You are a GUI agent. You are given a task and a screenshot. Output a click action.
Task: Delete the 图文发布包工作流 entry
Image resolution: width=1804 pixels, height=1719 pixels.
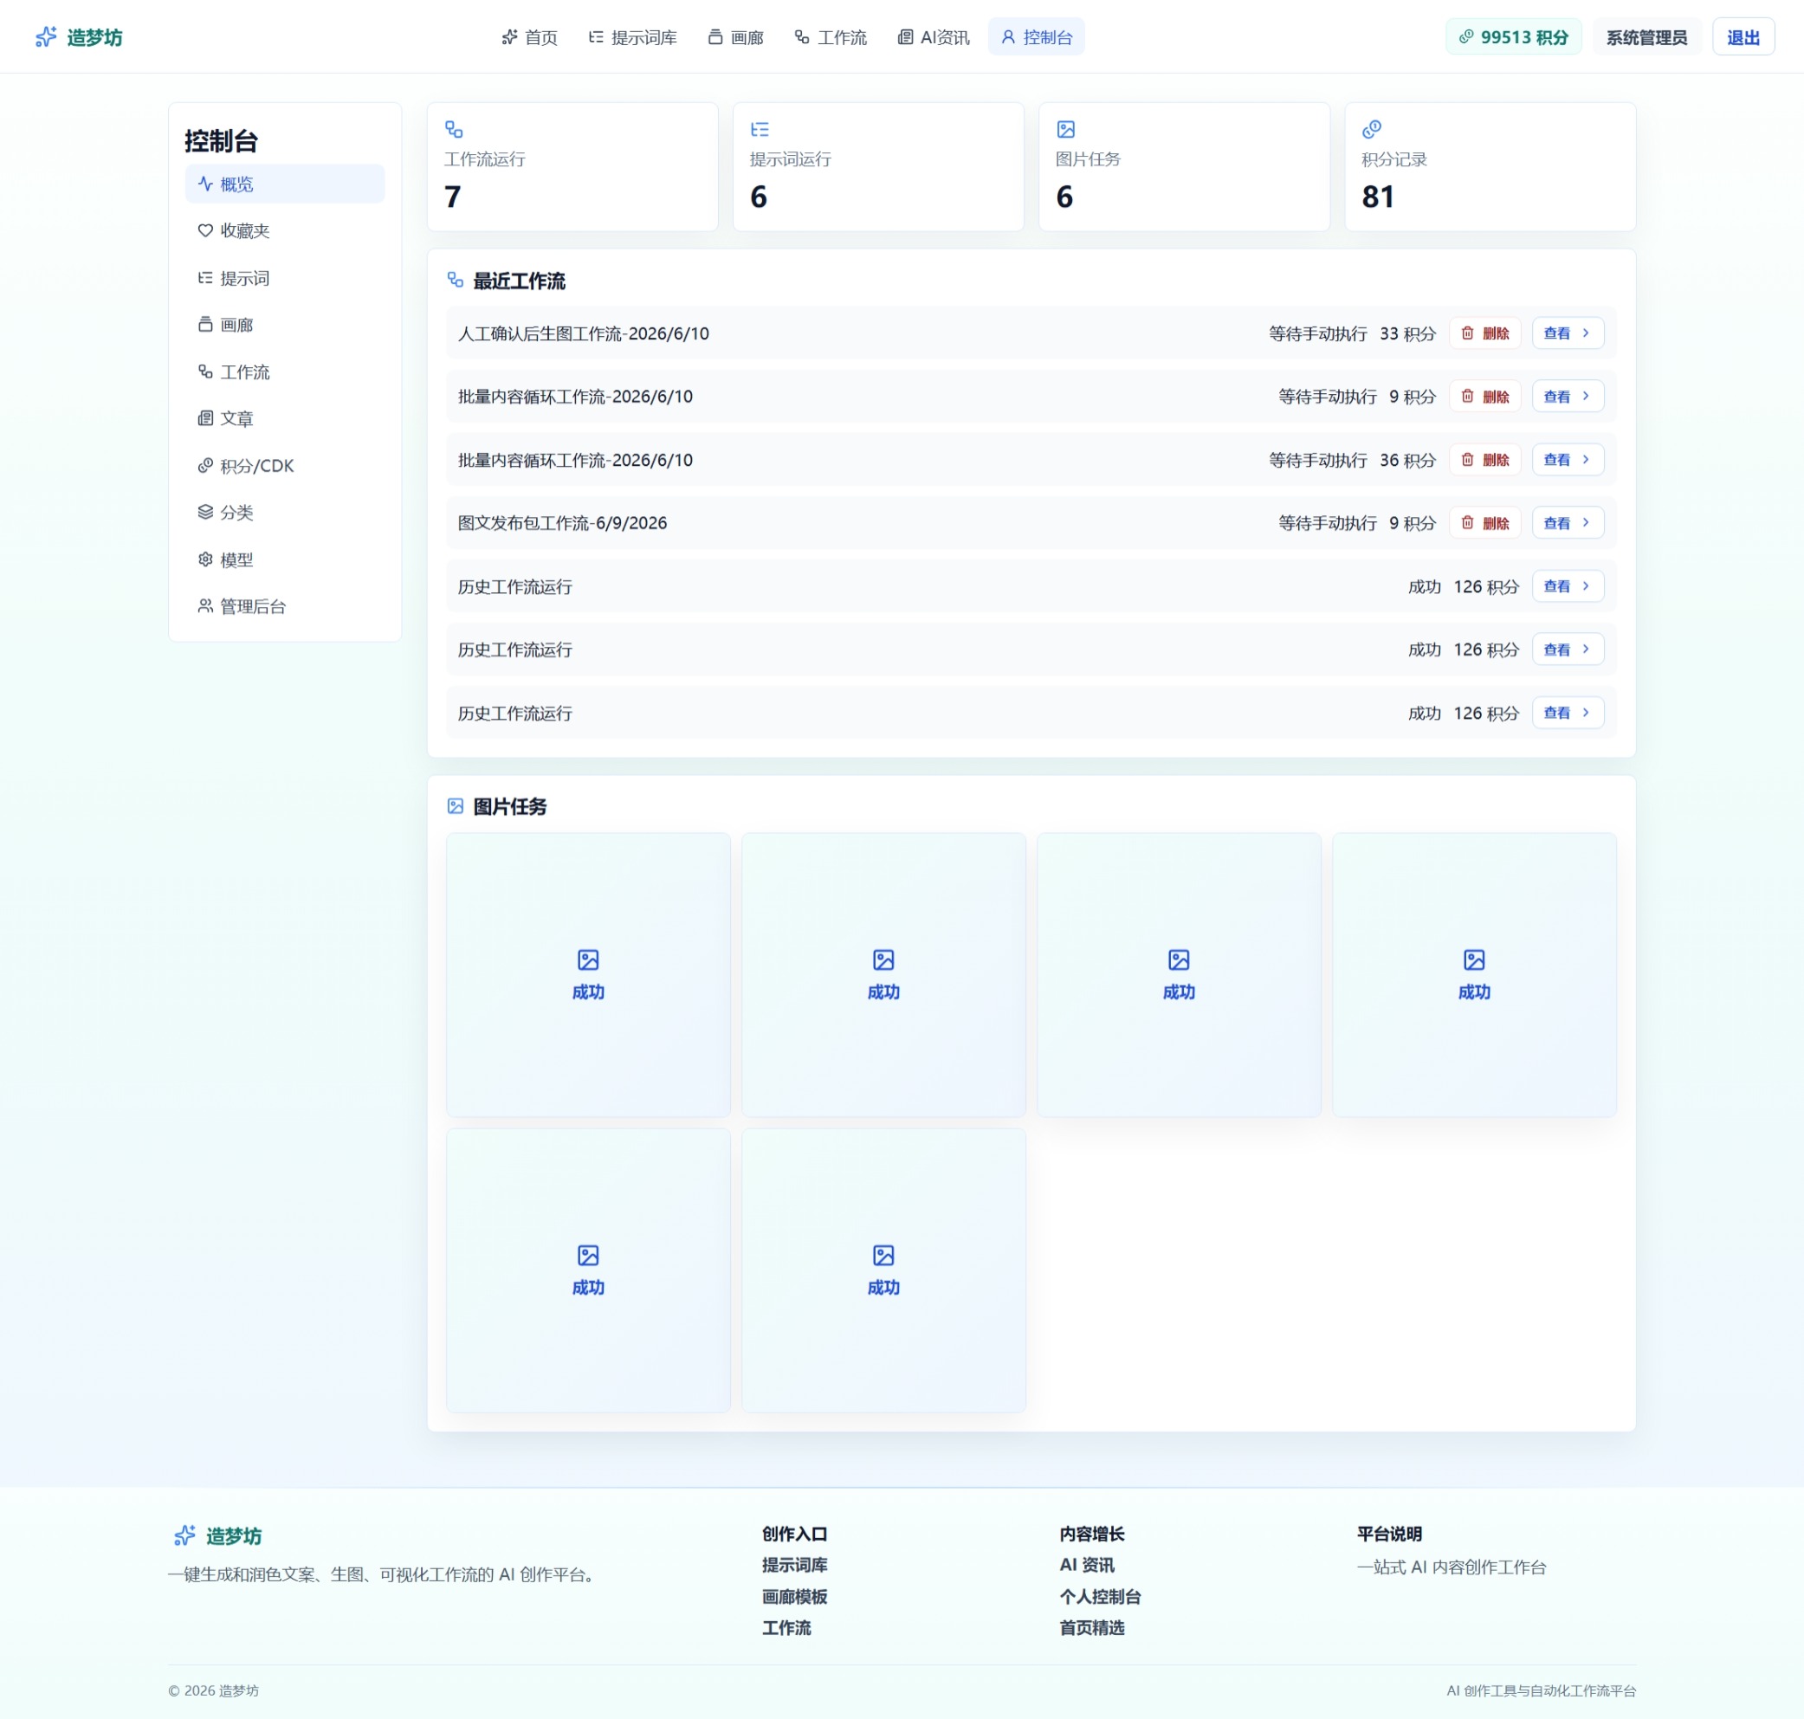tap(1485, 523)
